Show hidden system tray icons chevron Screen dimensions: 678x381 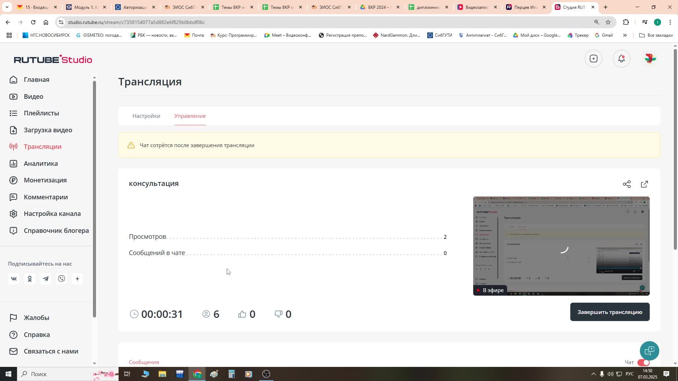coord(593,374)
